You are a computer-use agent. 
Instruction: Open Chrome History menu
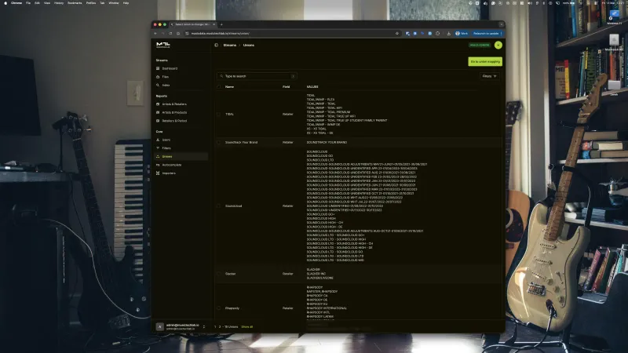point(59,3)
